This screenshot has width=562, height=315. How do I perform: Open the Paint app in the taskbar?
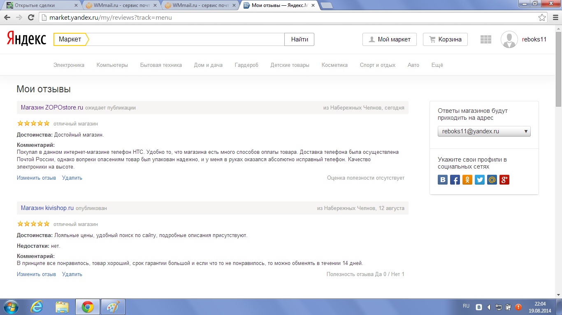pyautogui.click(x=113, y=307)
